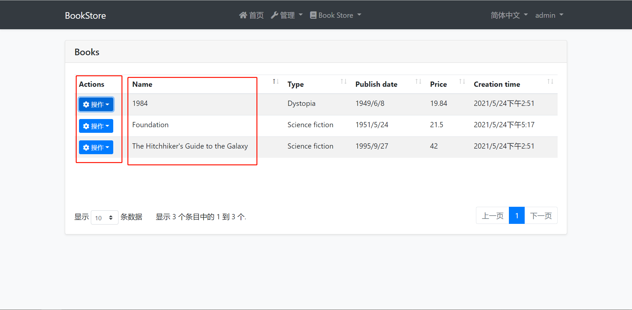Sort by Publish date using its sort icon
632x310 pixels.
pos(418,81)
